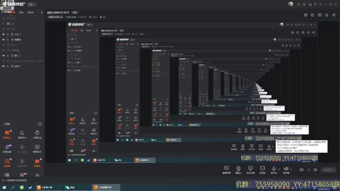Image resolution: width=340 pixels, height=191 pixels.
Task: Open the greyed-out 多人连麦 tool
Action: pyautogui.click(x=22, y=148)
